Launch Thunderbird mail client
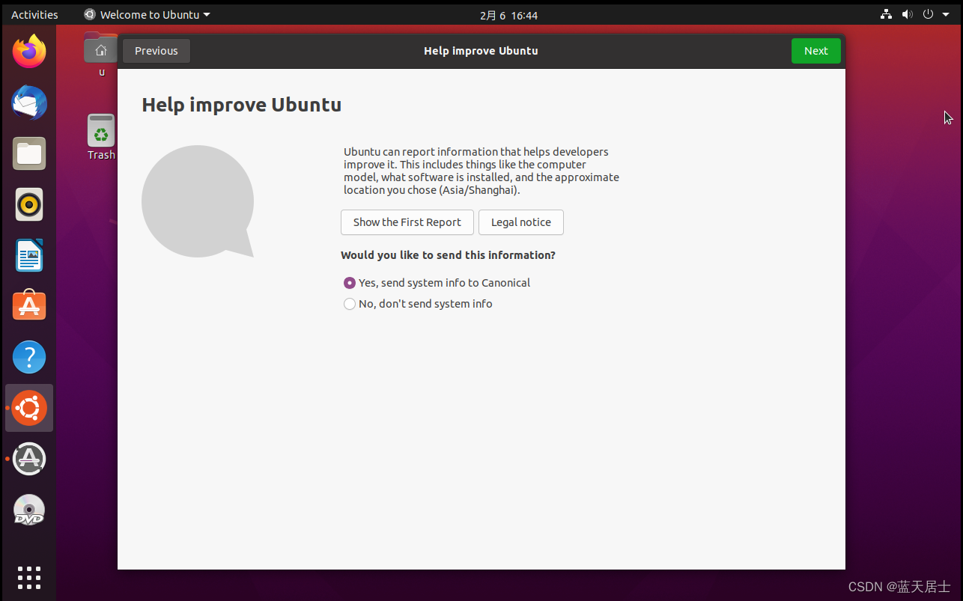This screenshot has height=601, width=963. [x=28, y=103]
